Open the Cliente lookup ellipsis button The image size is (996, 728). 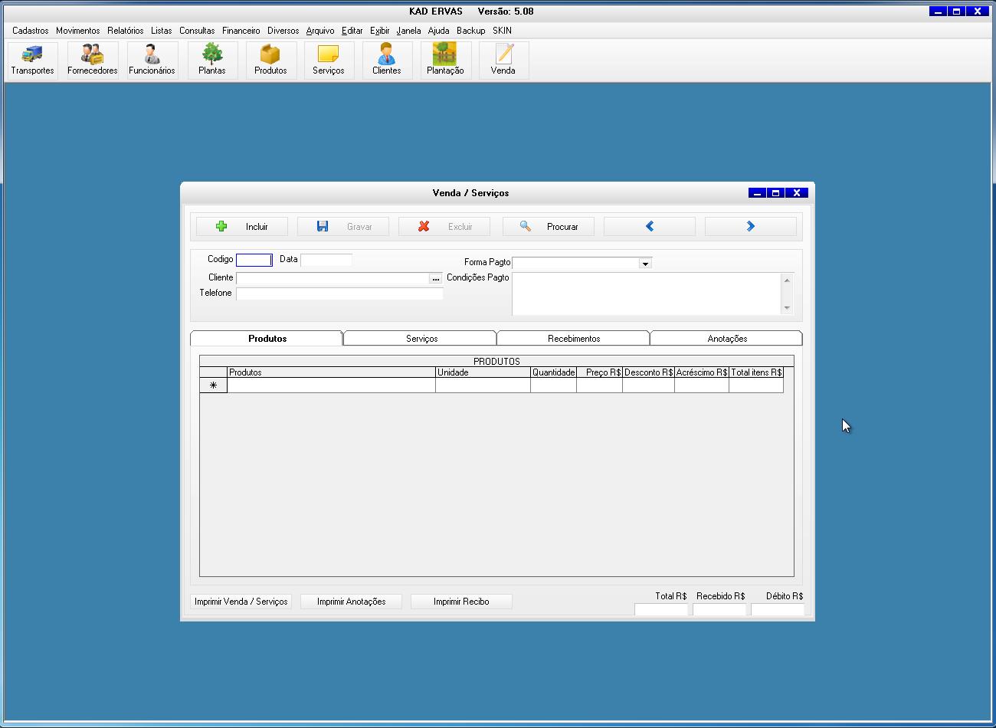tap(436, 279)
